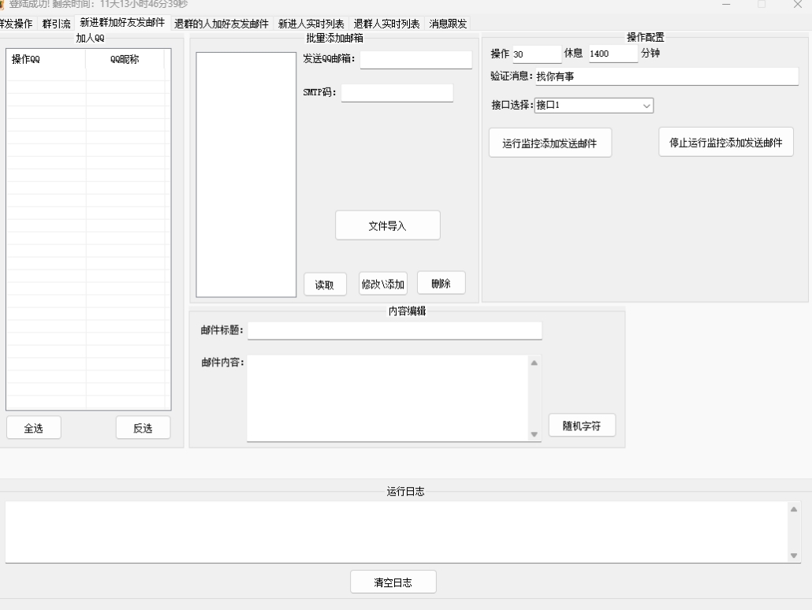Open the 退群人实时列表 tab
This screenshot has width=812, height=610.
(386, 24)
